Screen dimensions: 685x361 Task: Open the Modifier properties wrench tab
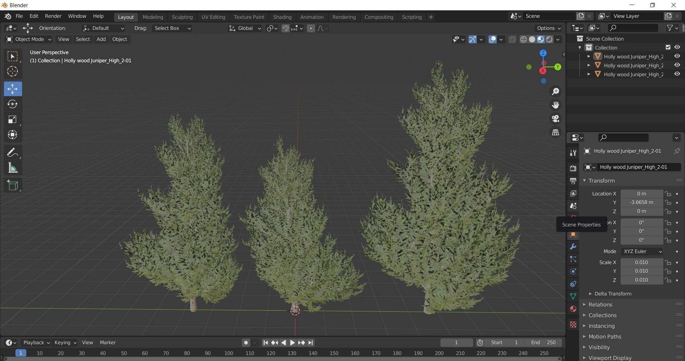pos(573,247)
